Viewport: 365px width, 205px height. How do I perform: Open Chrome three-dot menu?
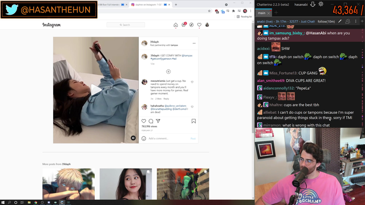click(x=251, y=11)
